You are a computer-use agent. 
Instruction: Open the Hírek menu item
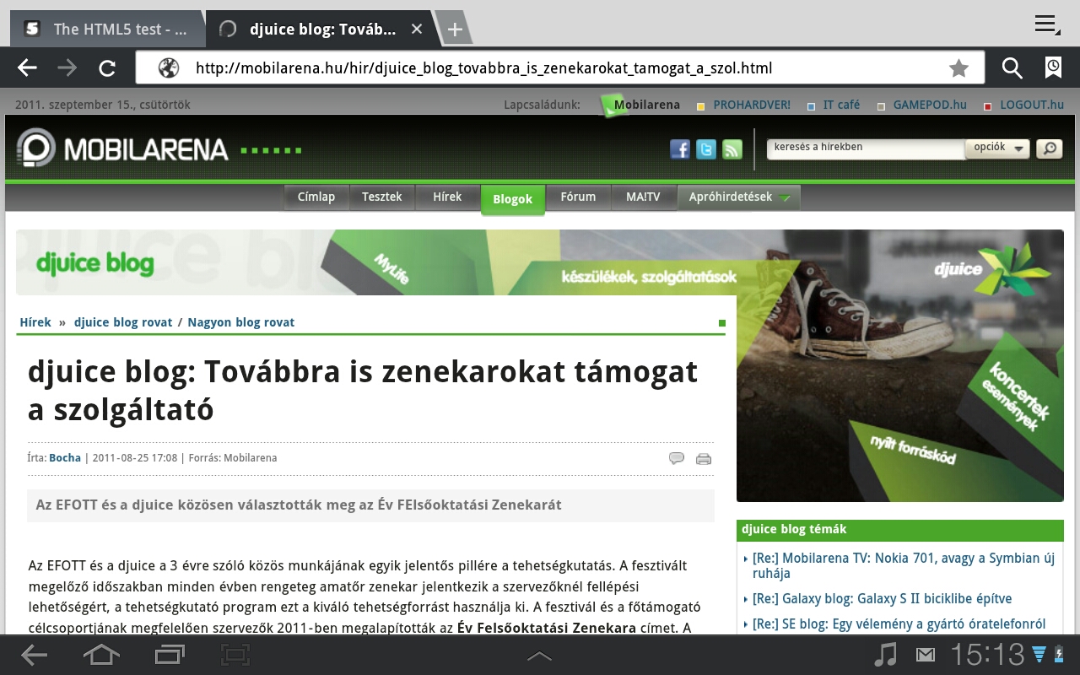447,197
